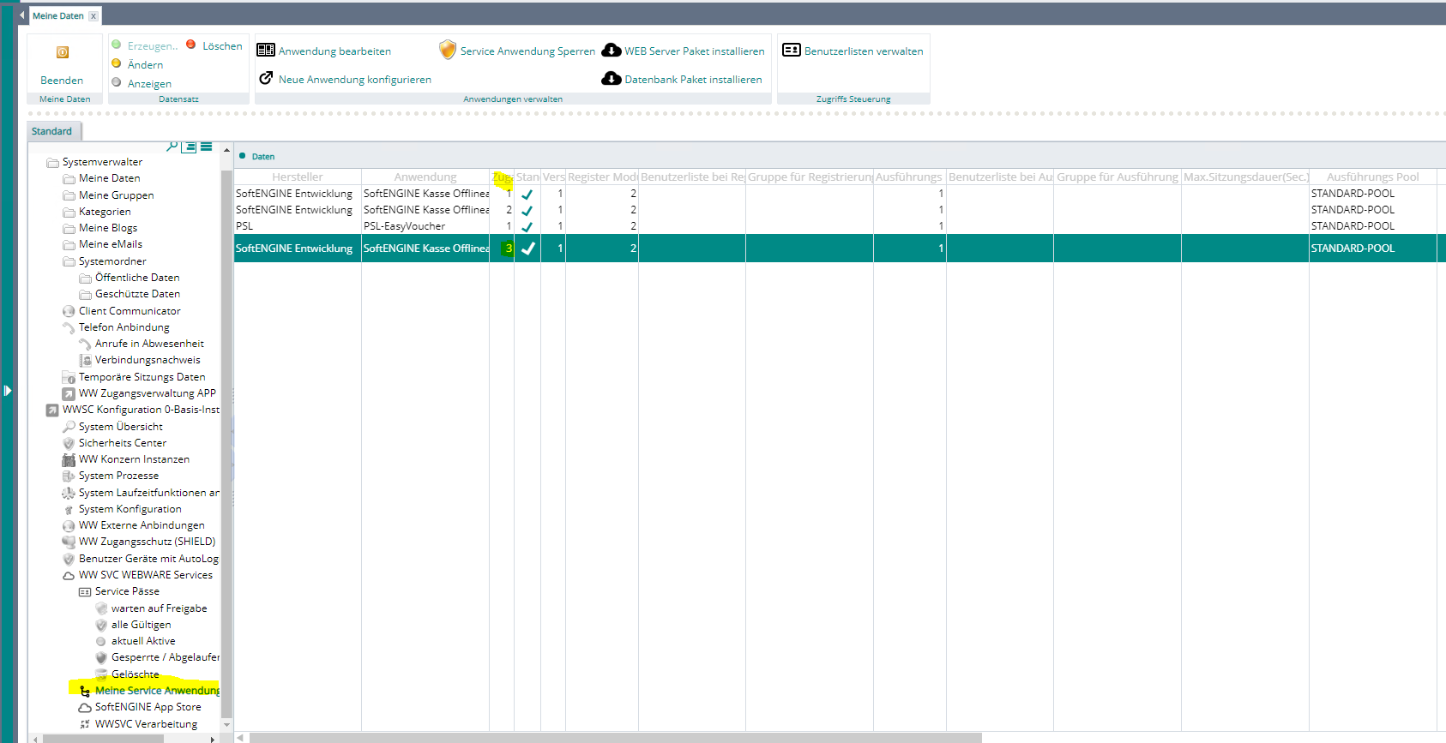
Task: Click the magnifier search icon above tree
Action: point(172,147)
